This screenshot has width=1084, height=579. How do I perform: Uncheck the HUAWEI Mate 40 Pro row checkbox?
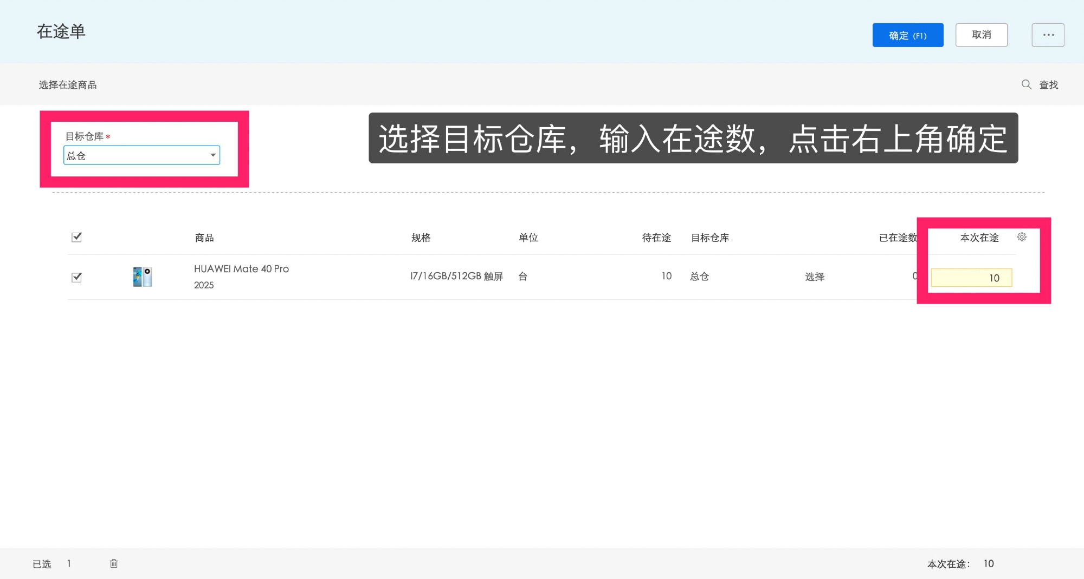pyautogui.click(x=76, y=277)
